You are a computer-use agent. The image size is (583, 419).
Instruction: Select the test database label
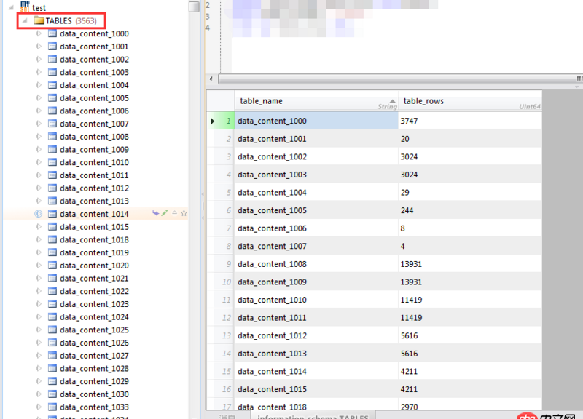click(39, 7)
